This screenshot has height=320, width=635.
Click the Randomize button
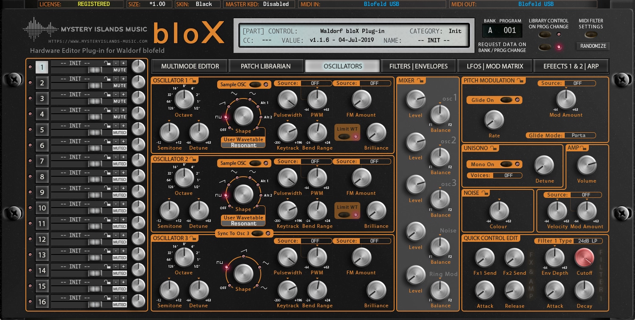click(x=593, y=46)
